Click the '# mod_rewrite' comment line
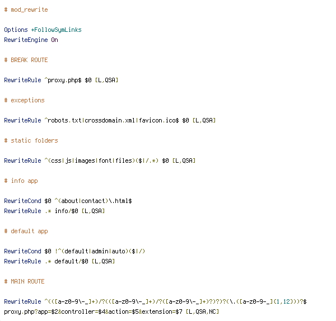336x321 pixels. [x=26, y=10]
